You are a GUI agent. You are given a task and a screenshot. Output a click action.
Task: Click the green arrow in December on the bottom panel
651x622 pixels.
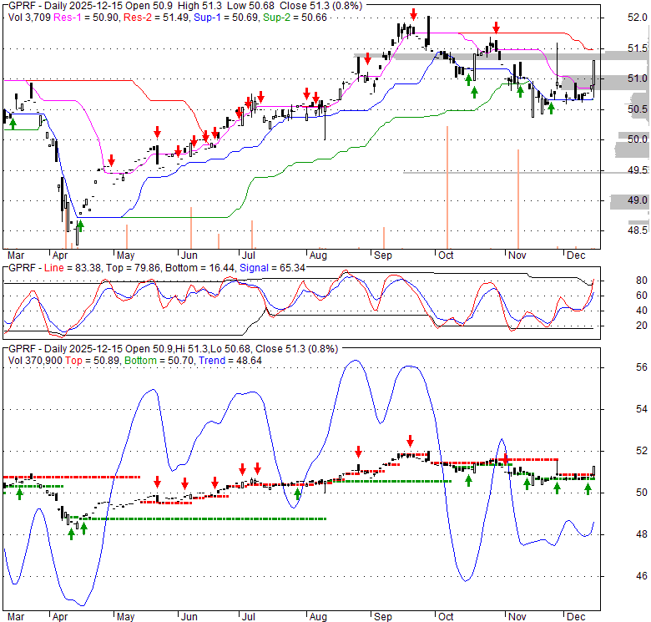coord(588,489)
